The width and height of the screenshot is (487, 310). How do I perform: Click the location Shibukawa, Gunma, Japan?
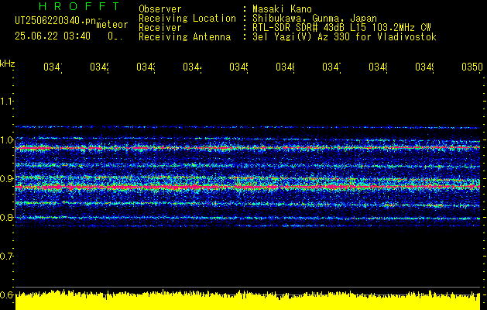(314, 19)
